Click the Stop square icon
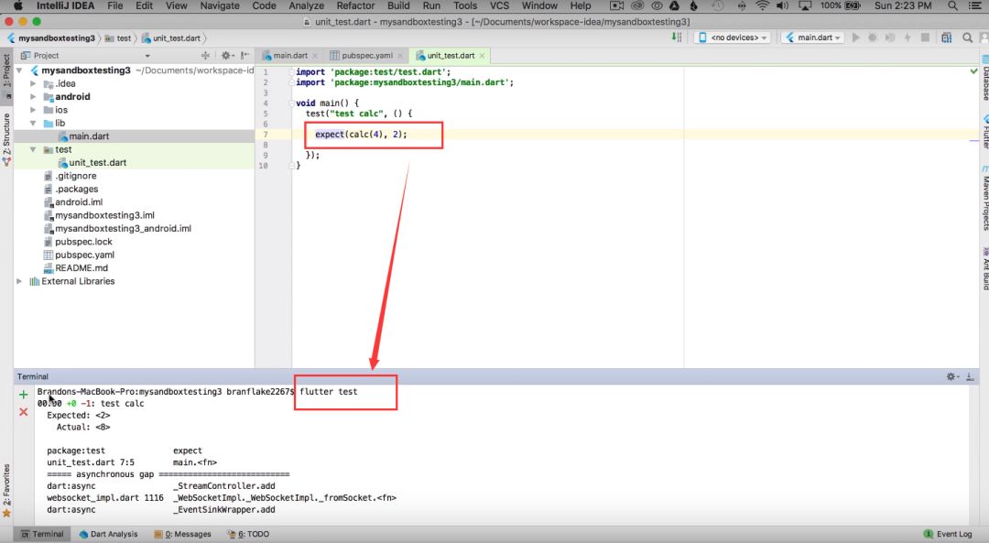The width and height of the screenshot is (989, 543). pos(925,38)
